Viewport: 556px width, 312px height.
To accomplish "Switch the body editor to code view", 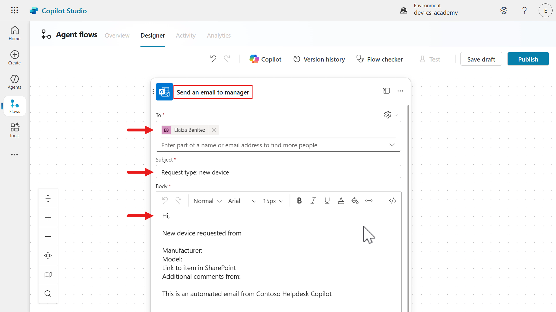I will [x=393, y=201].
